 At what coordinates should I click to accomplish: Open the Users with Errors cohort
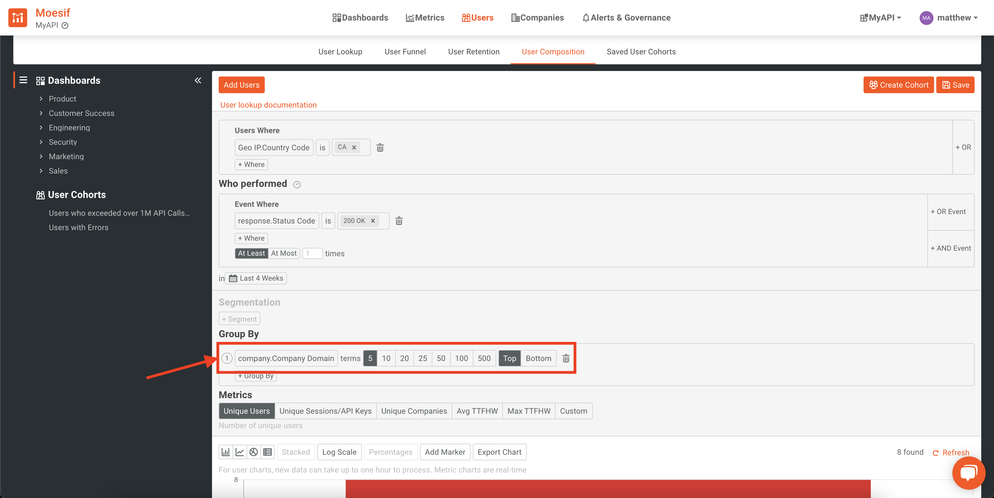pyautogui.click(x=78, y=227)
